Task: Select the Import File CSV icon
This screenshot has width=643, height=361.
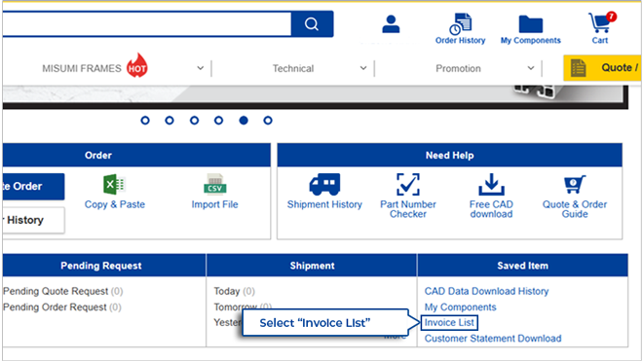Action: click(x=215, y=185)
